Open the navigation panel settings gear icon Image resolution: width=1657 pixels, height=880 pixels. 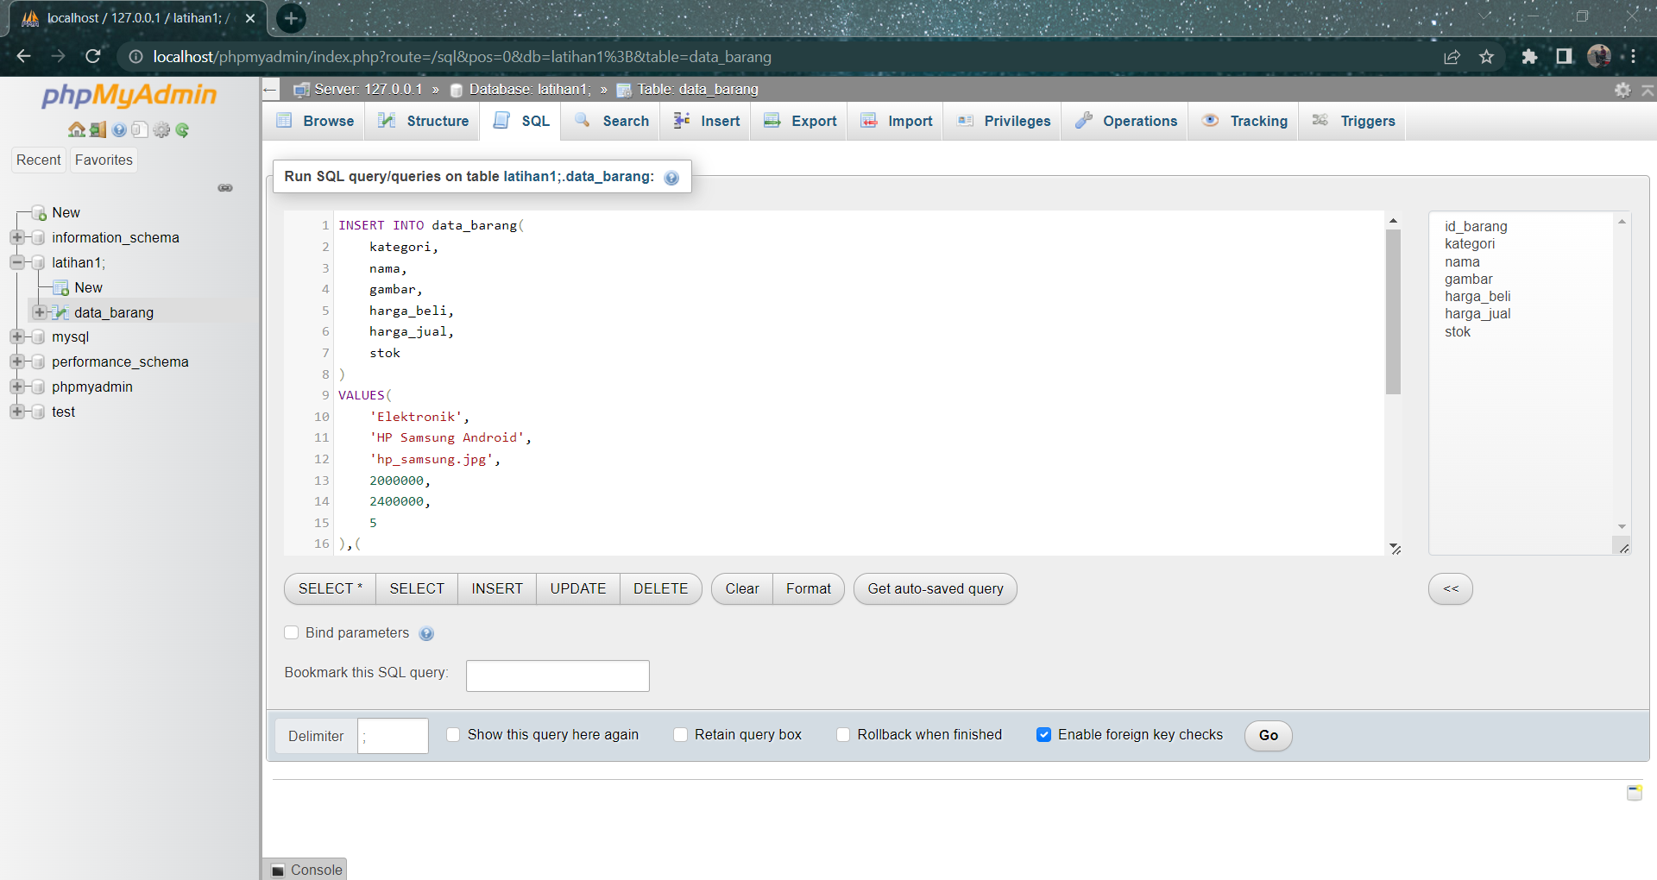pyautogui.click(x=161, y=129)
